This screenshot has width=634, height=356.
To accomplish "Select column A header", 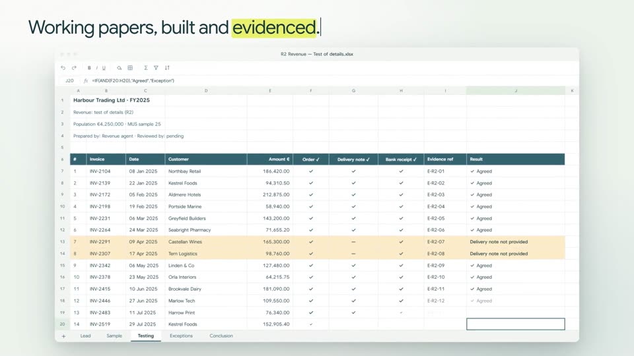I will (78, 91).
